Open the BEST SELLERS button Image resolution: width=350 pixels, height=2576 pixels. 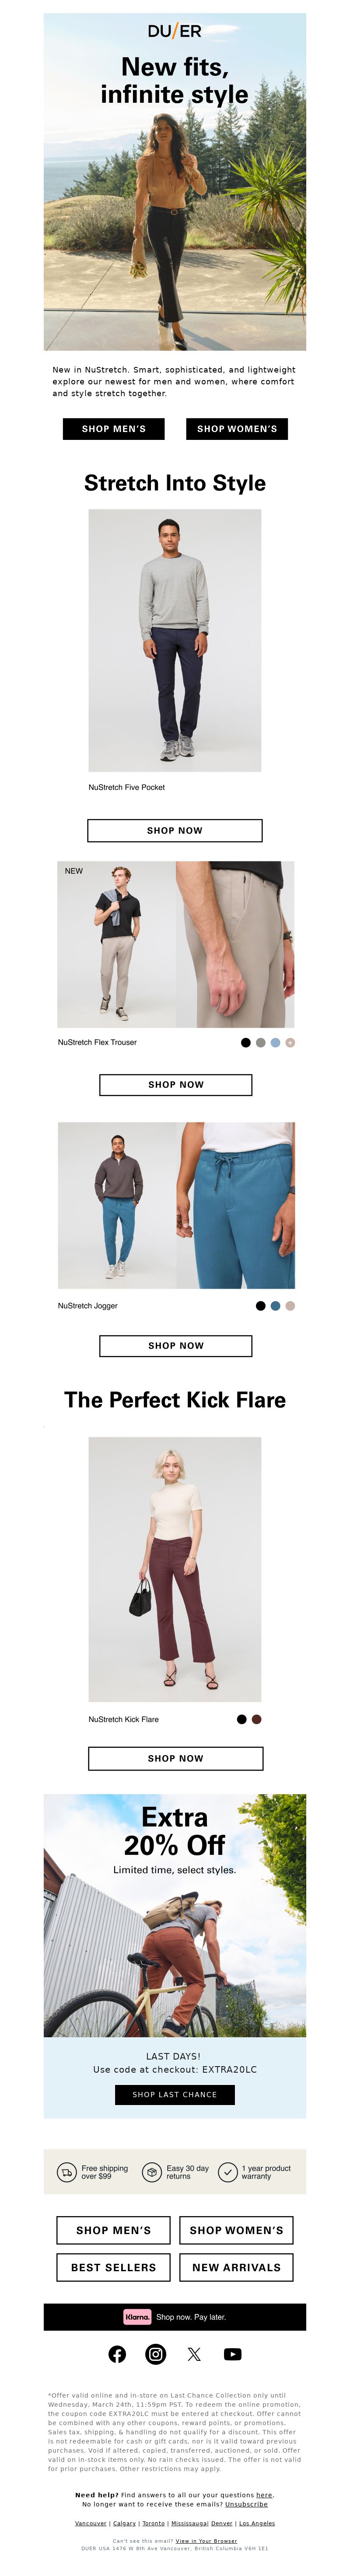pyautogui.click(x=114, y=2267)
